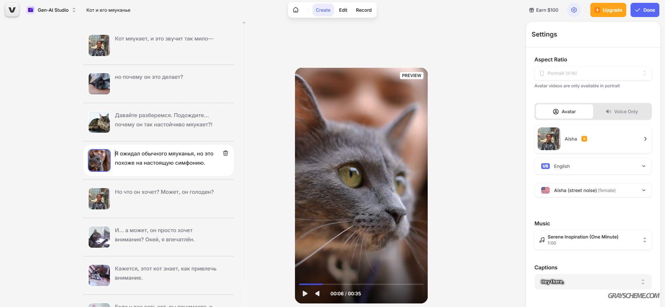Open Aisha avatar selection chevron

tap(645, 139)
